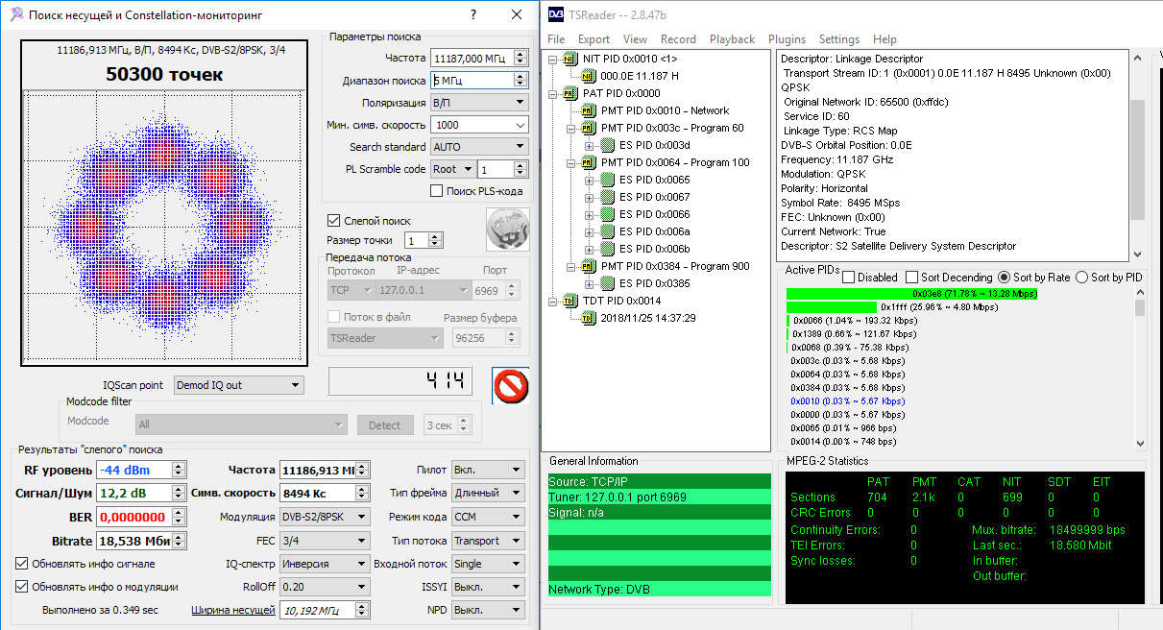Enable the Поиск PLS-кода checkbox
Viewport: 1163px width, 630px height.
pos(437,191)
